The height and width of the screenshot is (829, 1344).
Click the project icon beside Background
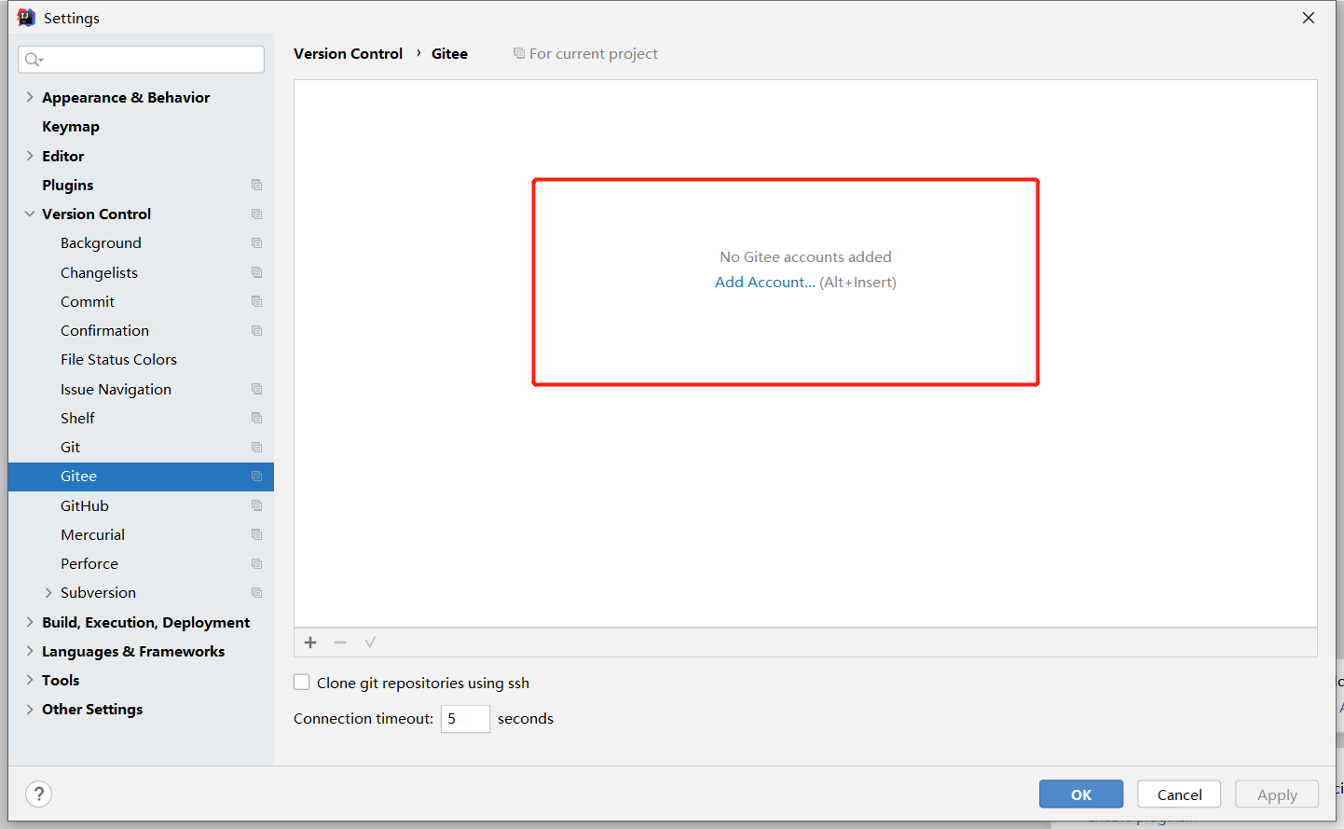click(256, 243)
